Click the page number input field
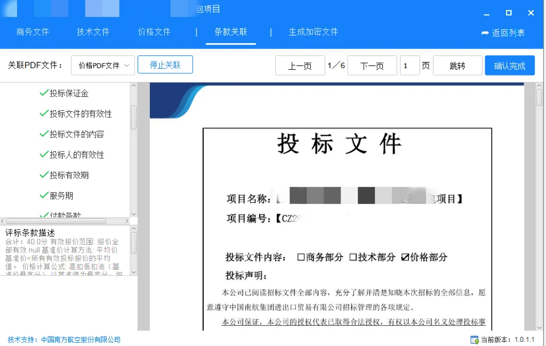The image size is (546, 346). coord(410,65)
